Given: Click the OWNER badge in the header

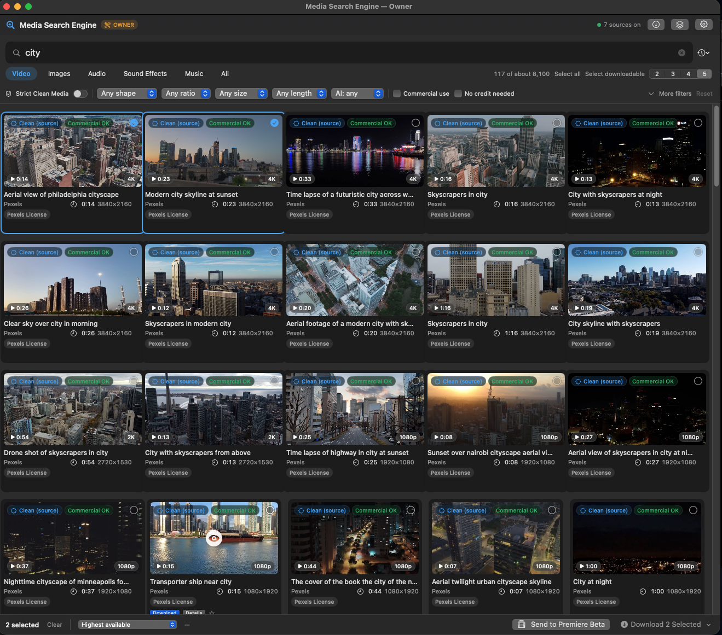Looking at the screenshot, I should pyautogui.click(x=119, y=25).
